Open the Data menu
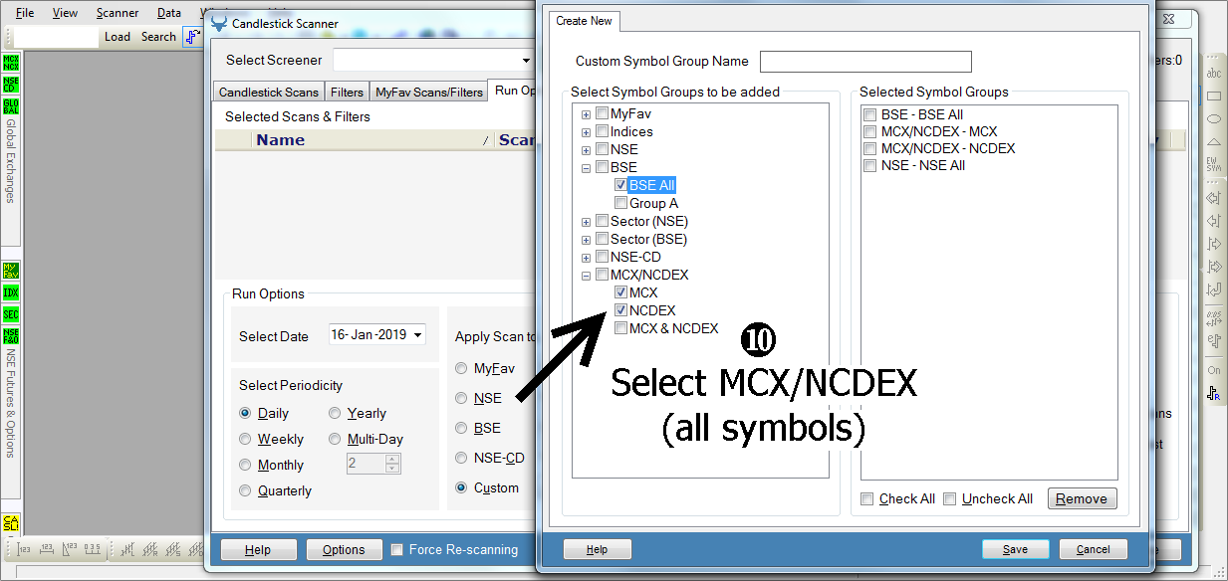Viewport: 1228px width, 581px height. click(x=169, y=13)
